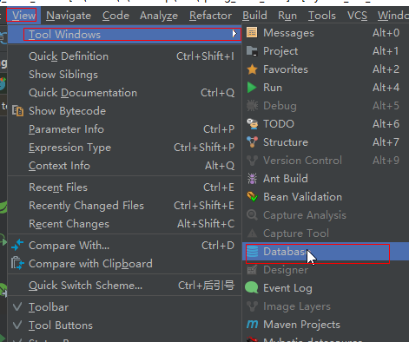The width and height of the screenshot is (409, 342).
Task: Click the Compare With icon
Action: tap(17, 245)
